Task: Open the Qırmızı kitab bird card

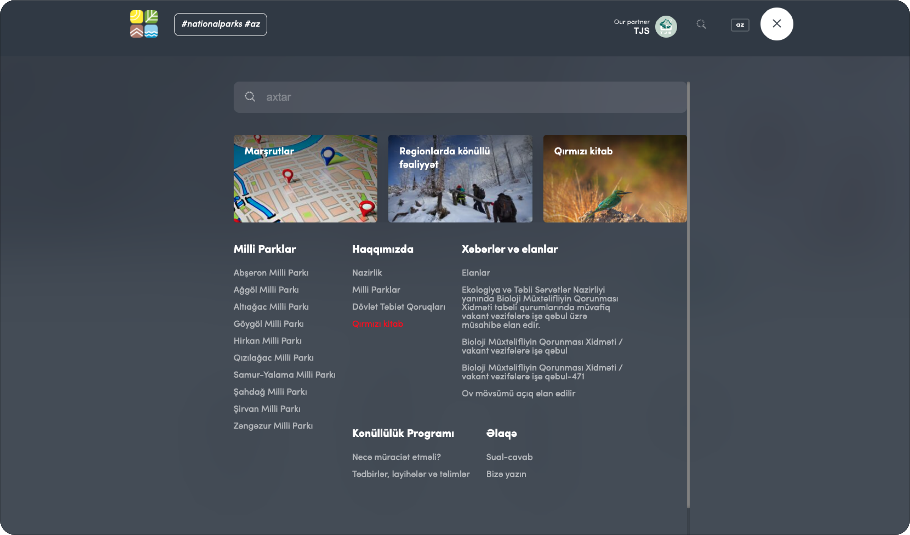Action: click(x=615, y=178)
